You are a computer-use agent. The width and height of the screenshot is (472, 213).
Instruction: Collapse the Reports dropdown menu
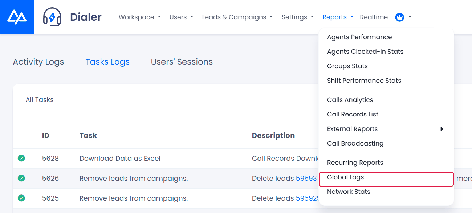[x=338, y=17]
